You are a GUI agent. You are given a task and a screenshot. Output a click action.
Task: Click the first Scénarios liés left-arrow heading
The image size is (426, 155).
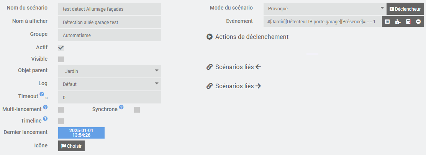pos(234,67)
